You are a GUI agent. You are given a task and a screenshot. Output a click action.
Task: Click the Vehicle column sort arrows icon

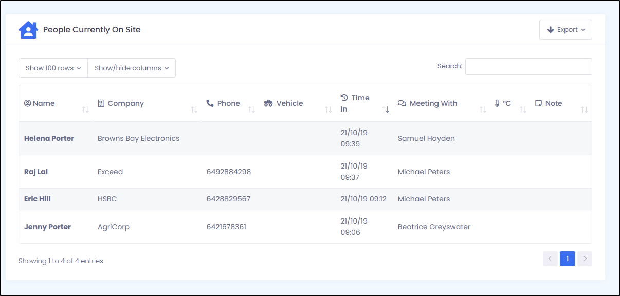(x=328, y=109)
